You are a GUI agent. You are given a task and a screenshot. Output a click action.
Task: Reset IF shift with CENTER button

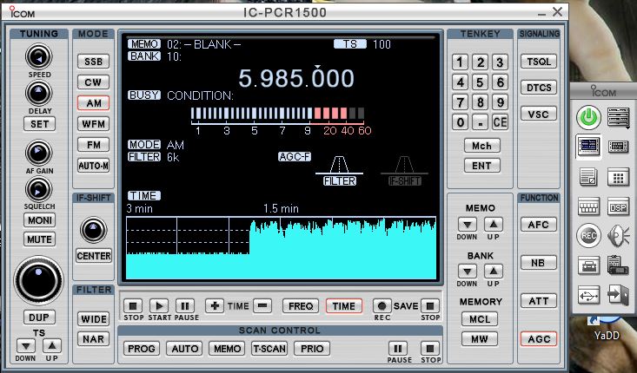tap(94, 256)
